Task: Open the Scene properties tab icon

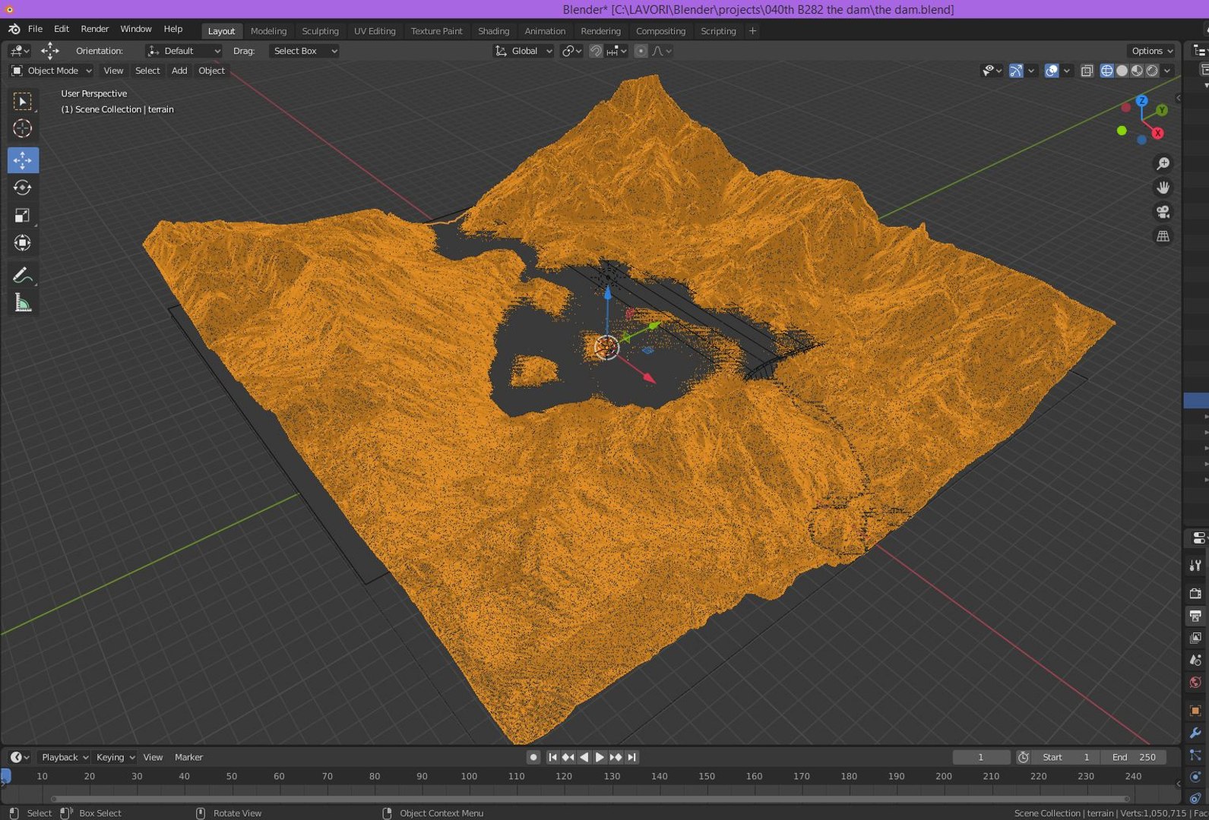Action: [1195, 661]
